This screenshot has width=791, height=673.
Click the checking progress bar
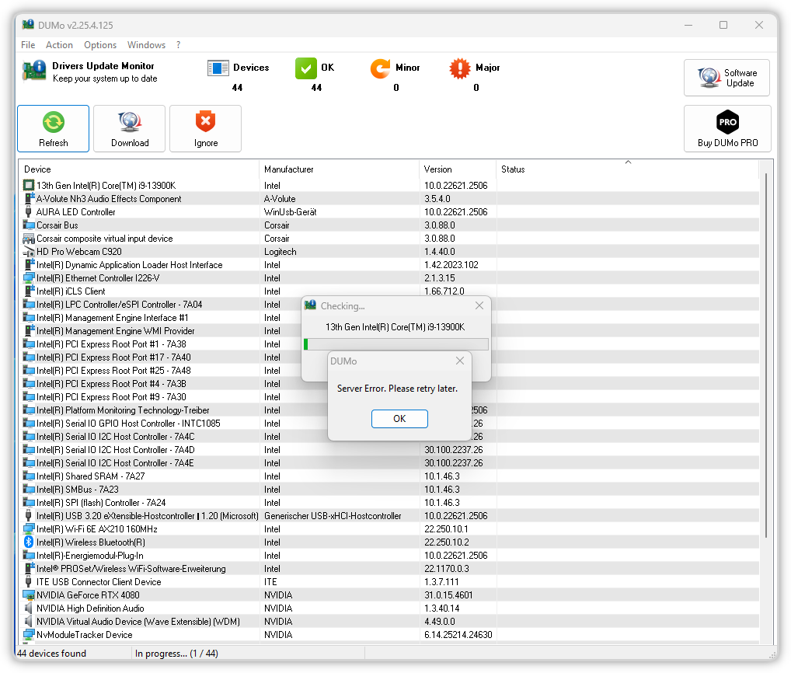[396, 344]
